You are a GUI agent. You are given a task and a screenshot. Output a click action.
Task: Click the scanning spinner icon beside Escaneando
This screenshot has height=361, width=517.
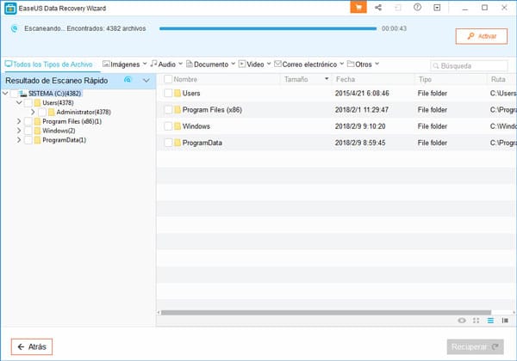pos(14,28)
